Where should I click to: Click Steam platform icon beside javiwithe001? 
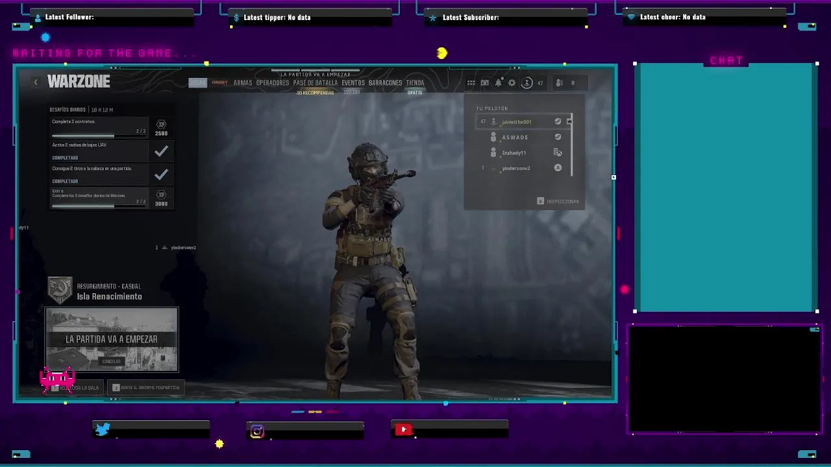click(x=558, y=121)
